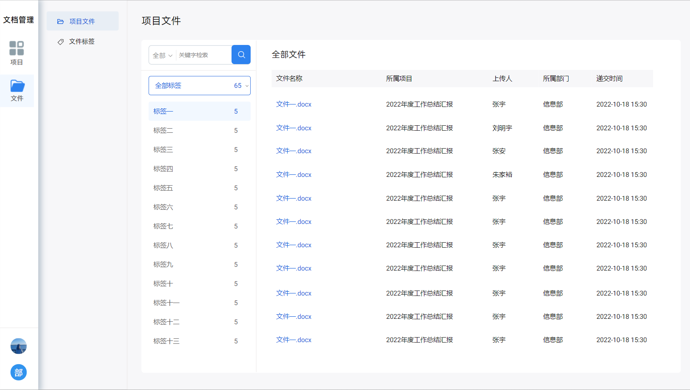Switch to the 文件标签 menu item

[x=82, y=42]
